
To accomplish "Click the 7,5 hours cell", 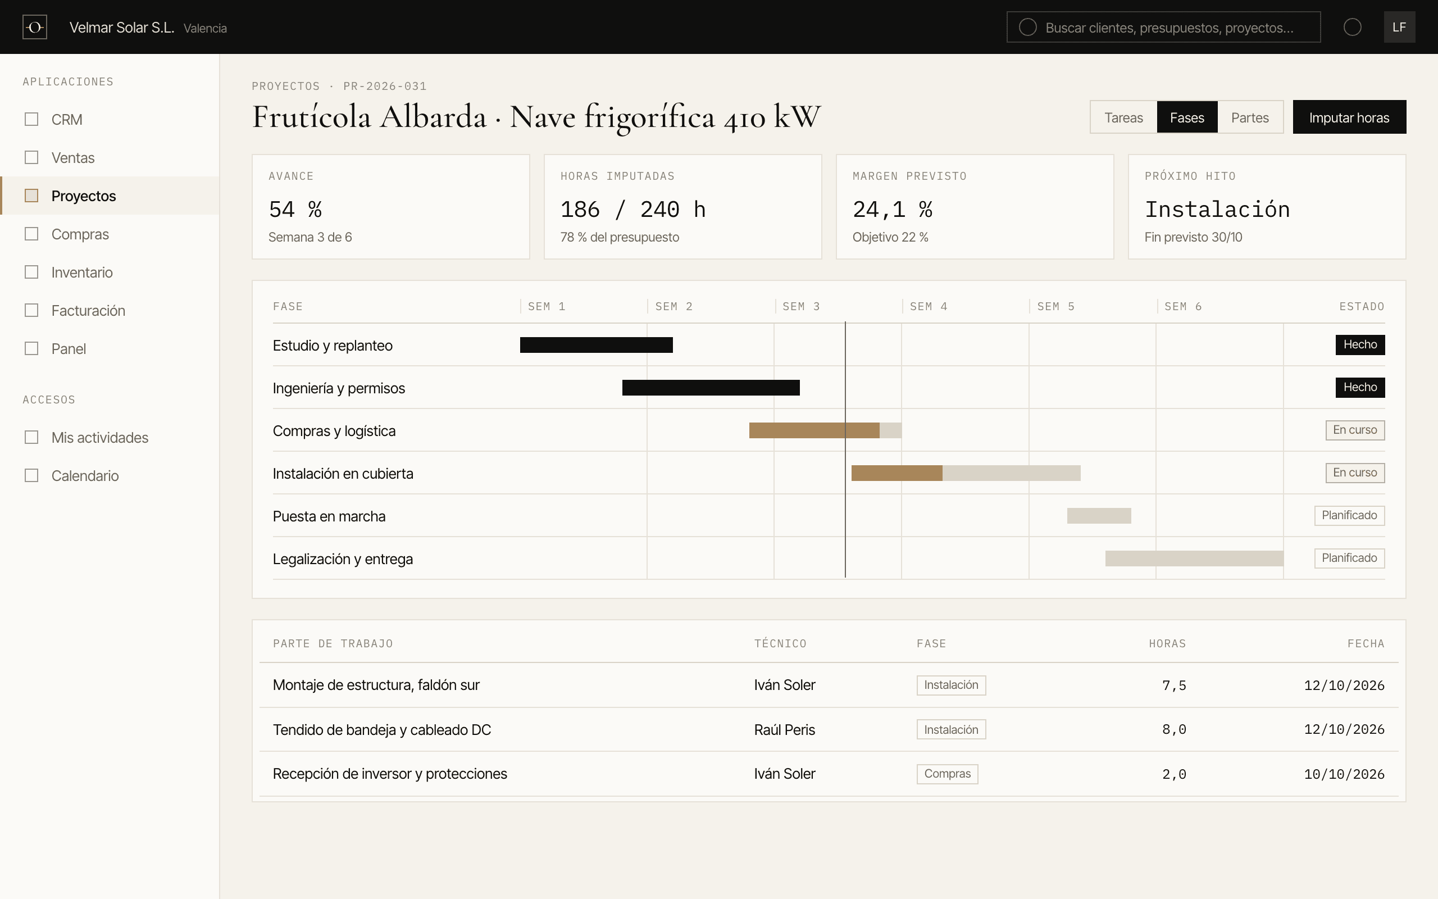I will 1174,685.
